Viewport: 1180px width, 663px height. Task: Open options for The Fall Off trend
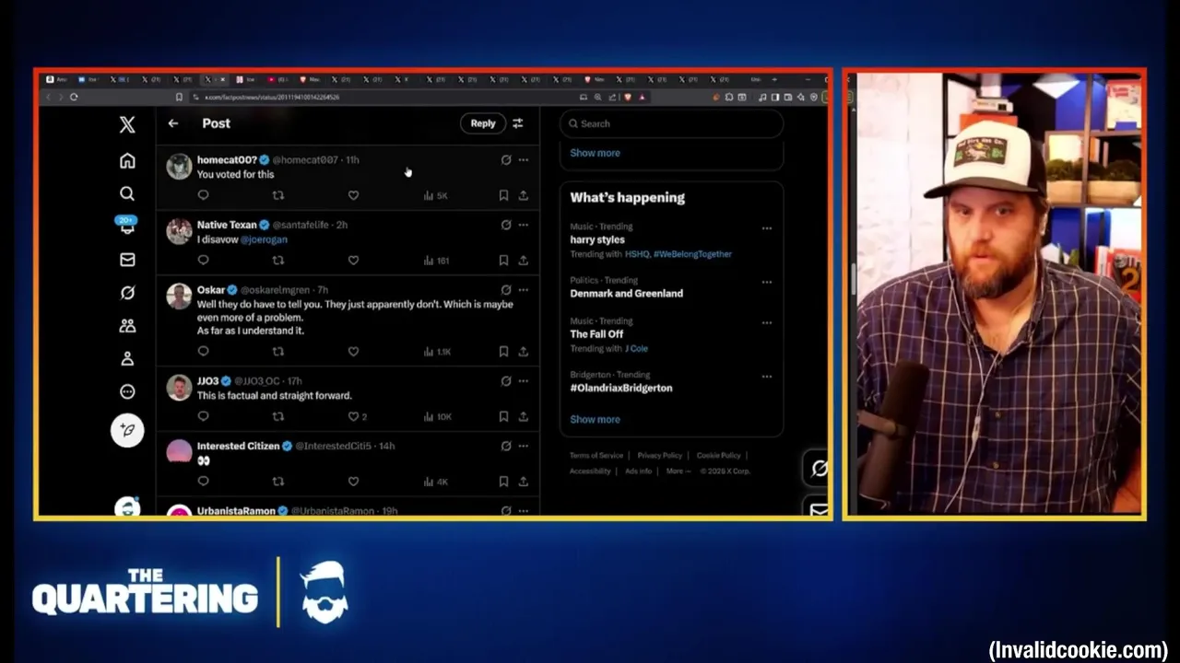(766, 322)
